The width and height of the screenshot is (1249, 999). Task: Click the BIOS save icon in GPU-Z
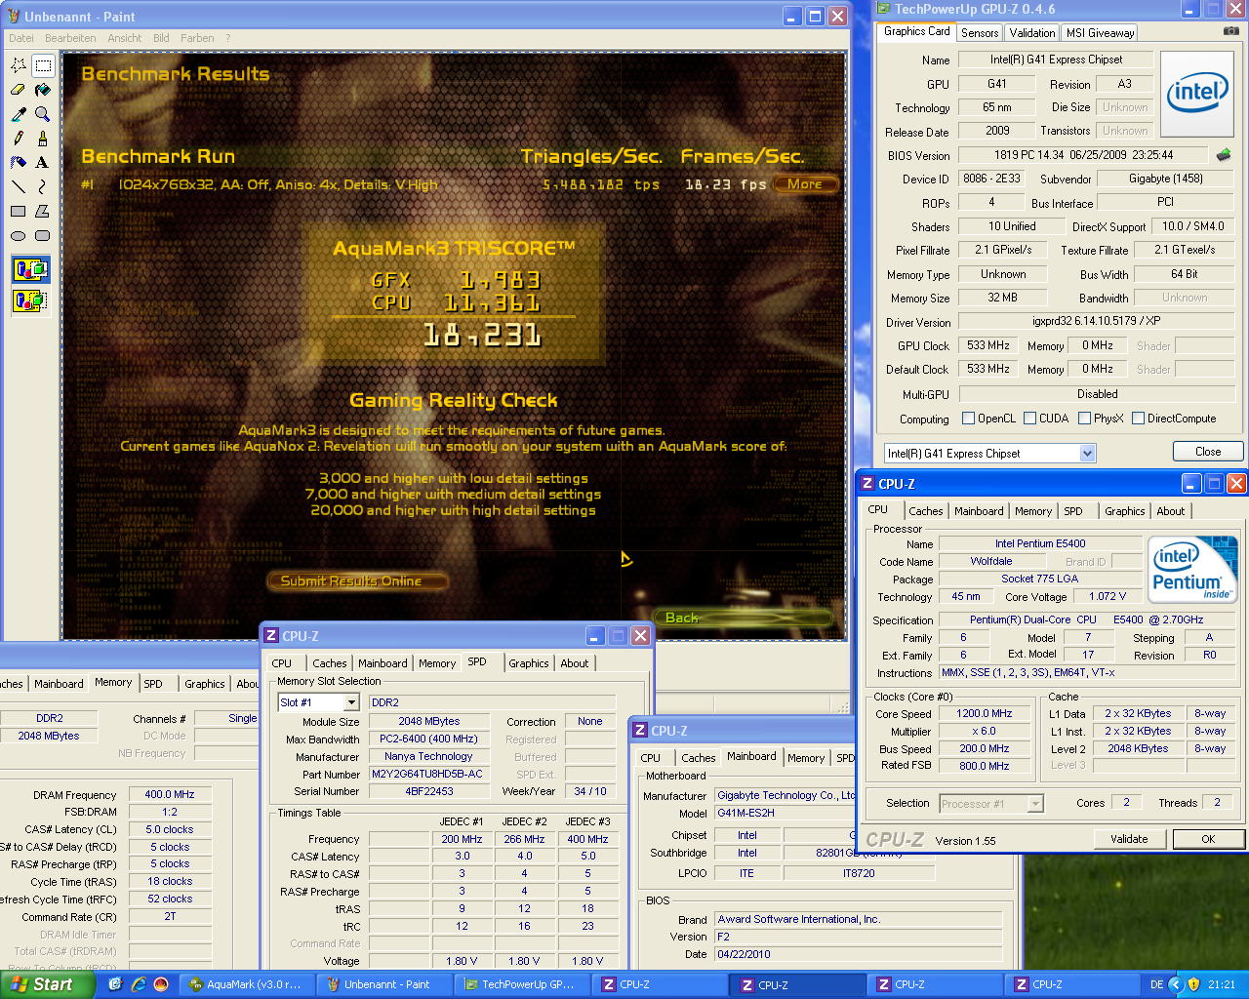(1224, 154)
